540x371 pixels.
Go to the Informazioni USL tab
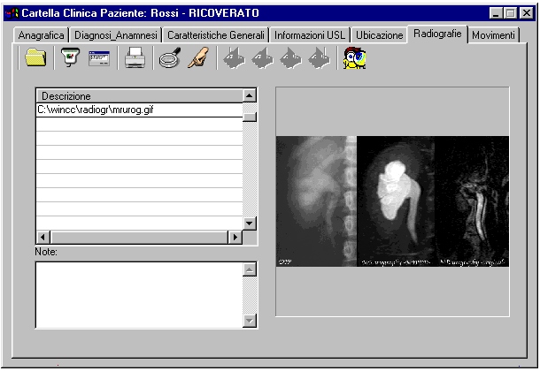tap(310, 35)
